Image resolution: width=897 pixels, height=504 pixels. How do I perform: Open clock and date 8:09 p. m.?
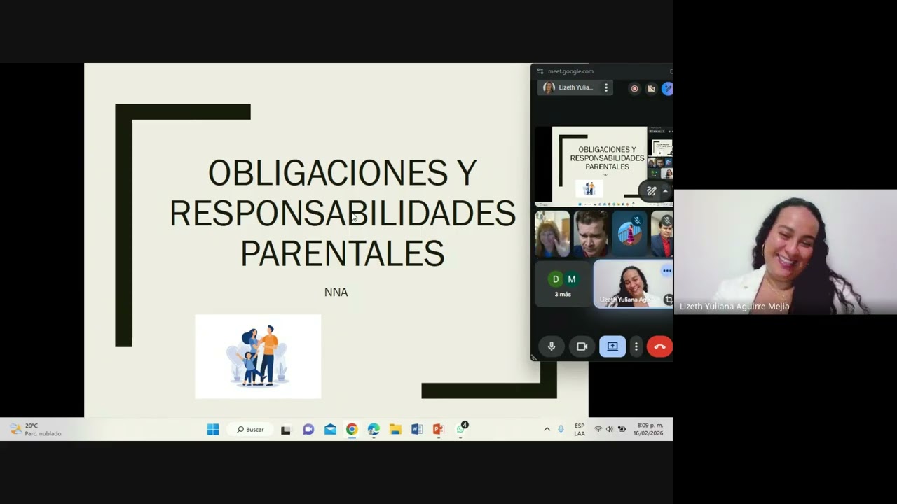(x=648, y=429)
